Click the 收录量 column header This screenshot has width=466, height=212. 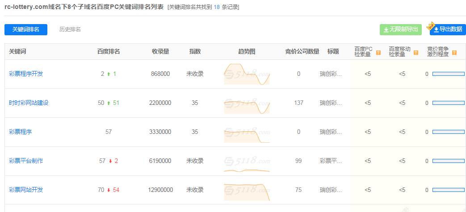pos(160,52)
